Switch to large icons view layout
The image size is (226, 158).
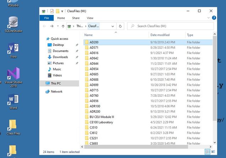pos(214,152)
